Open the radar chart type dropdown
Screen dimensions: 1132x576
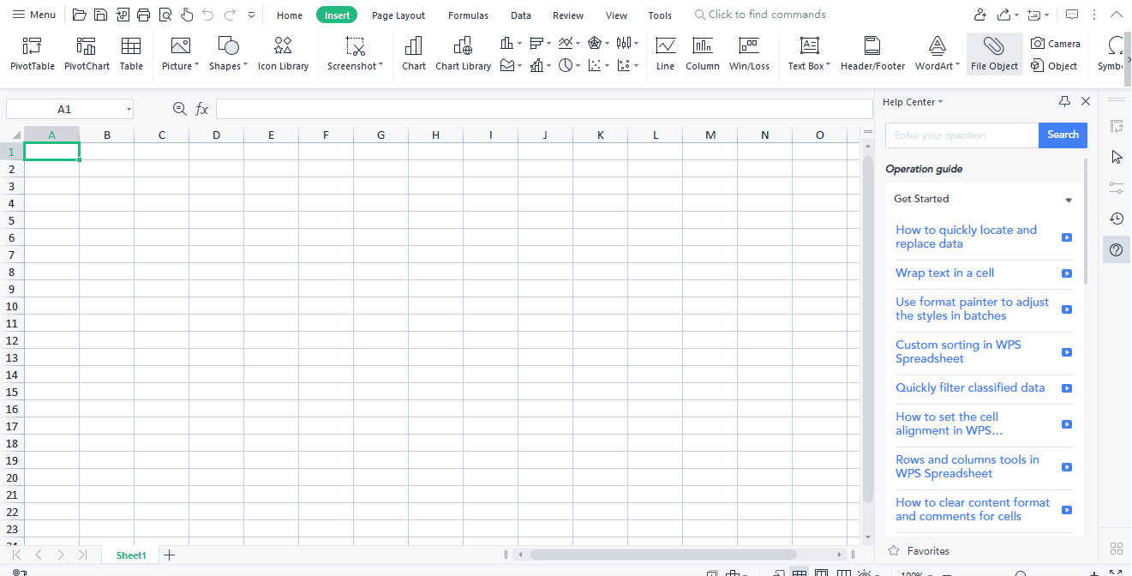pyautogui.click(x=598, y=43)
